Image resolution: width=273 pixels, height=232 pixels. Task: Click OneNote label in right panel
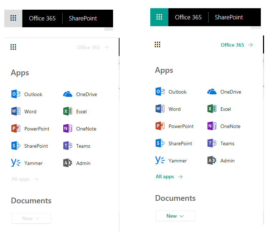pos(230,126)
